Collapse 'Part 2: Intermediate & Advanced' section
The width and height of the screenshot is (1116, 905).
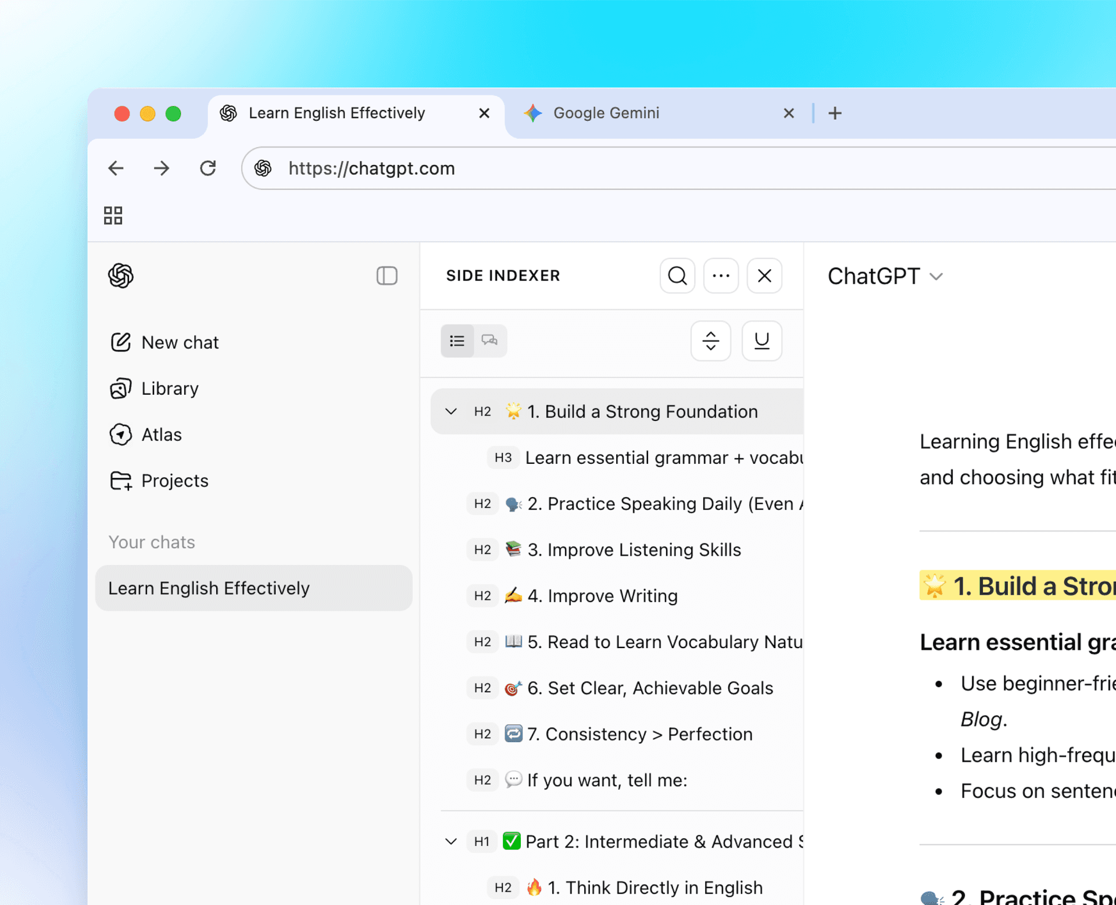(450, 841)
